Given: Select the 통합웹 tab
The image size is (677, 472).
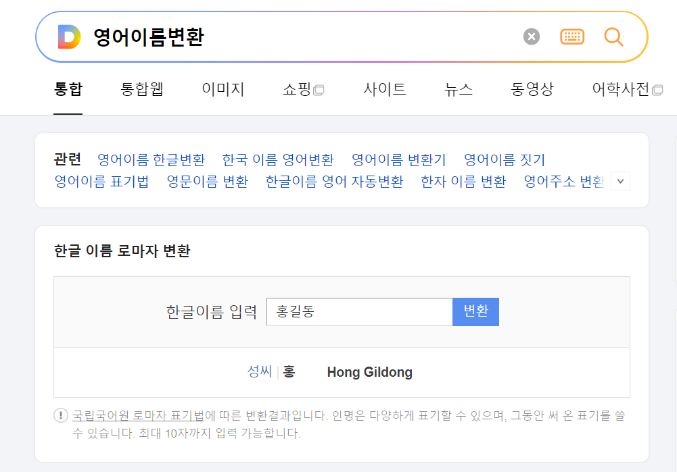Looking at the screenshot, I should click(x=142, y=88).
